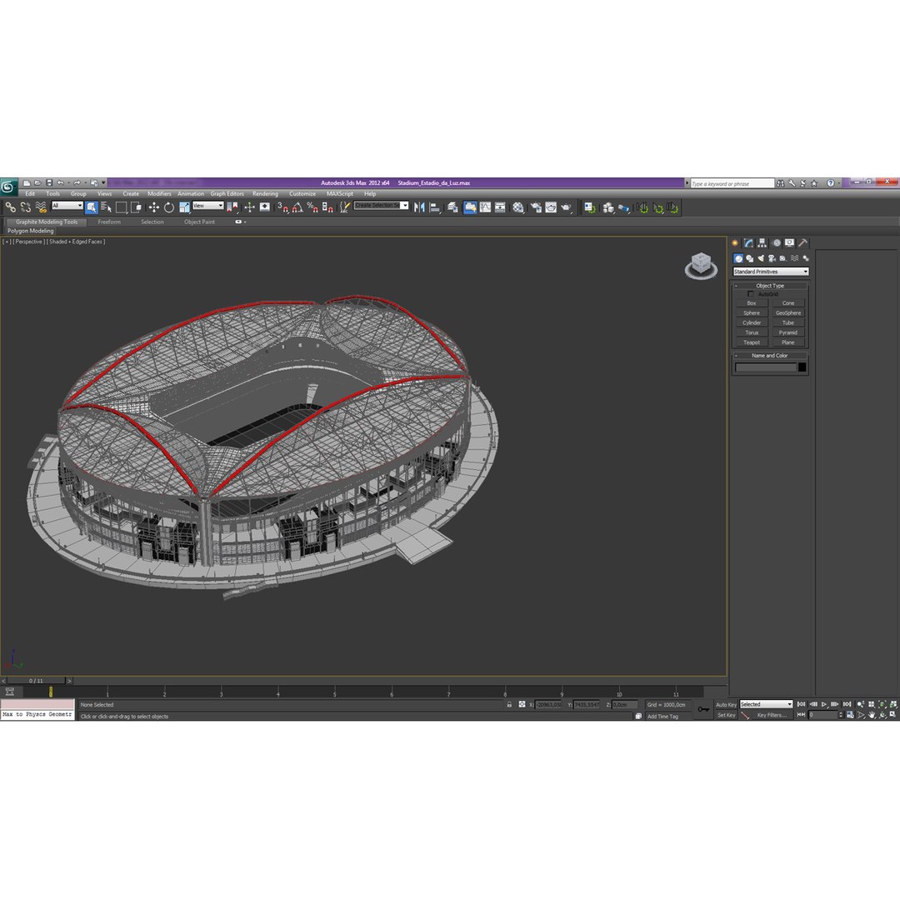Switch to the Object Paint ribbon tab
Screen dimensions: 900x900
tap(199, 222)
